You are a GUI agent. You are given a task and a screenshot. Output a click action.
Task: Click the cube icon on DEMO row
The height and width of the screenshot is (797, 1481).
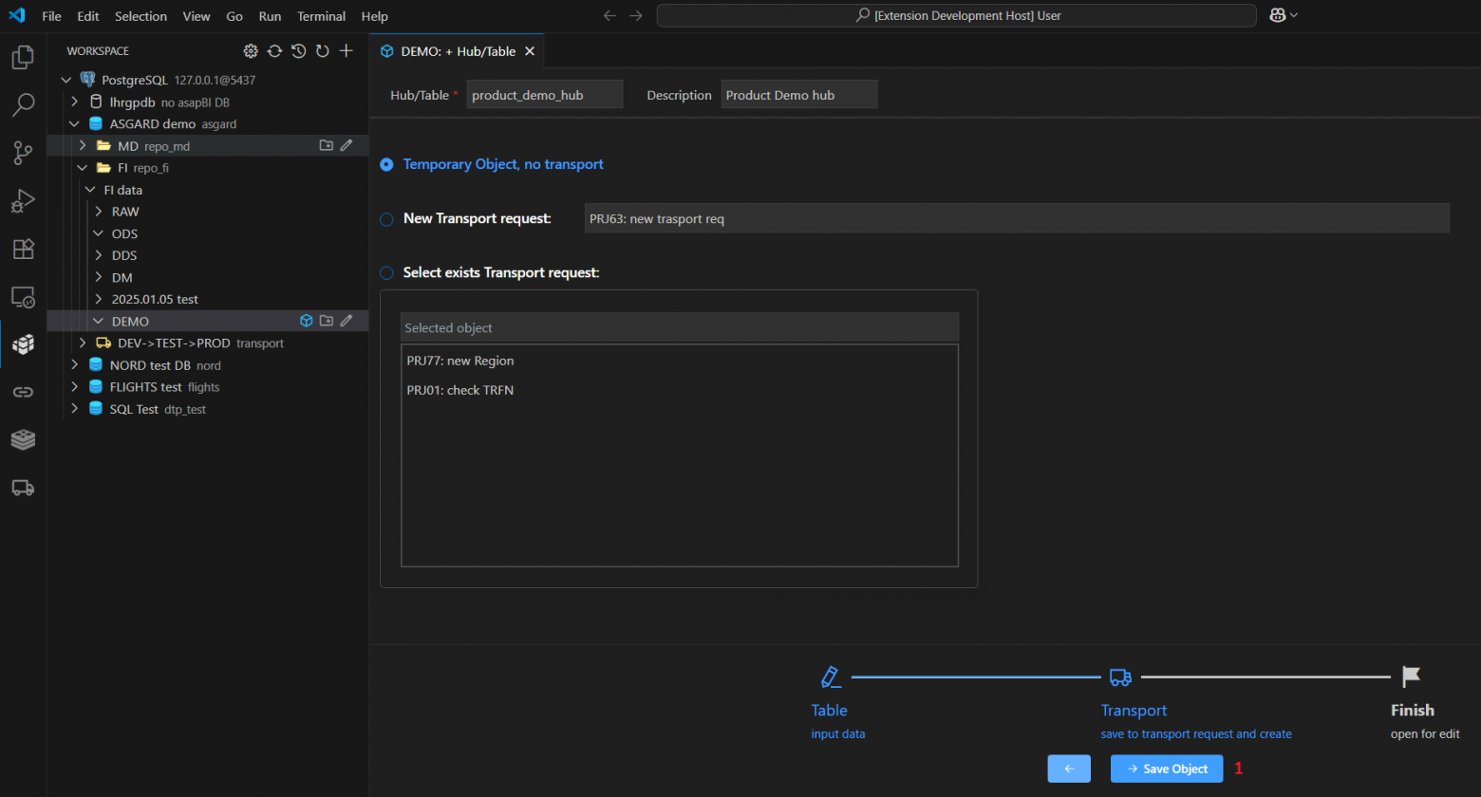(307, 321)
